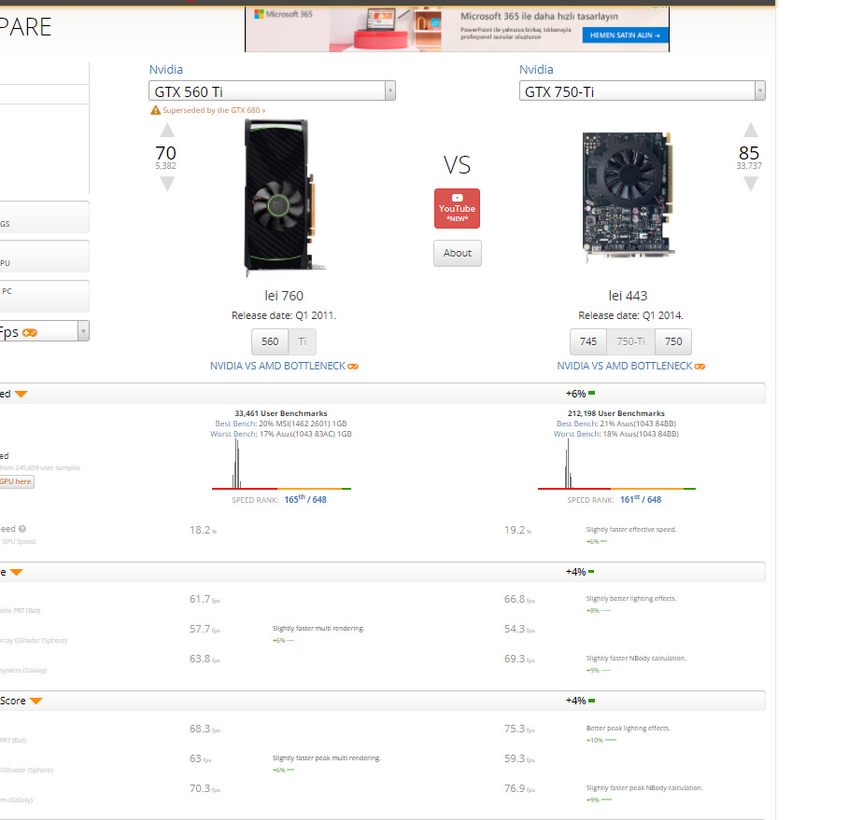The height and width of the screenshot is (820, 848).
Task: Upvote the GTX 560 Ti with up arrow
Action: point(168,130)
